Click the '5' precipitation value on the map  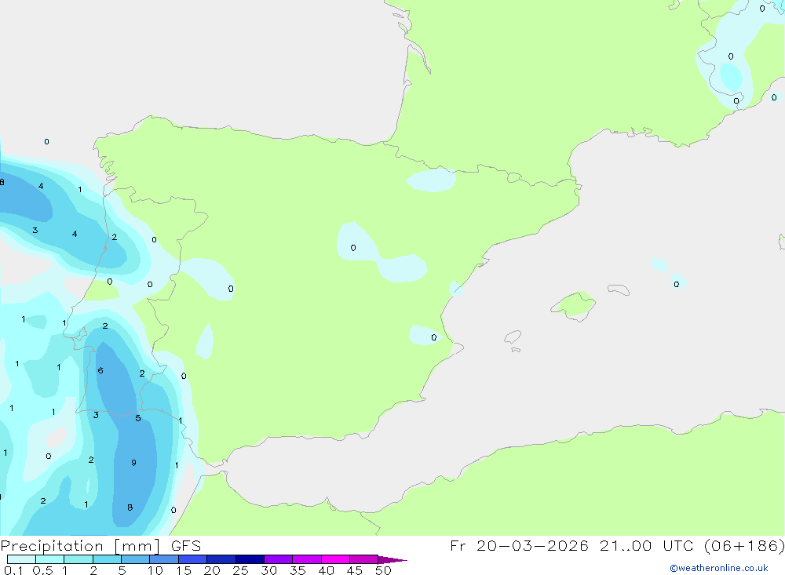137,418
